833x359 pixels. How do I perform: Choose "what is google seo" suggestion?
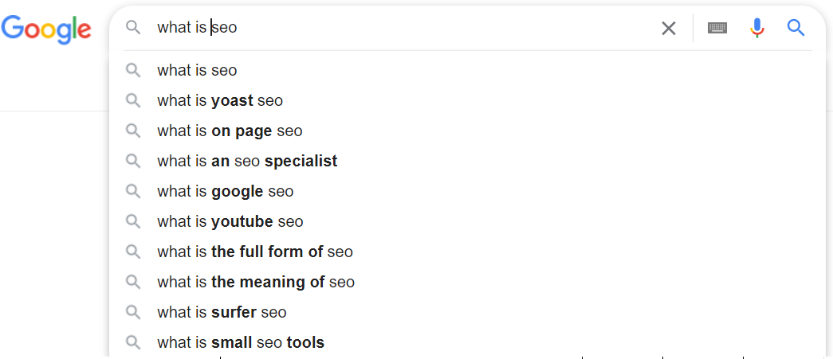click(225, 191)
